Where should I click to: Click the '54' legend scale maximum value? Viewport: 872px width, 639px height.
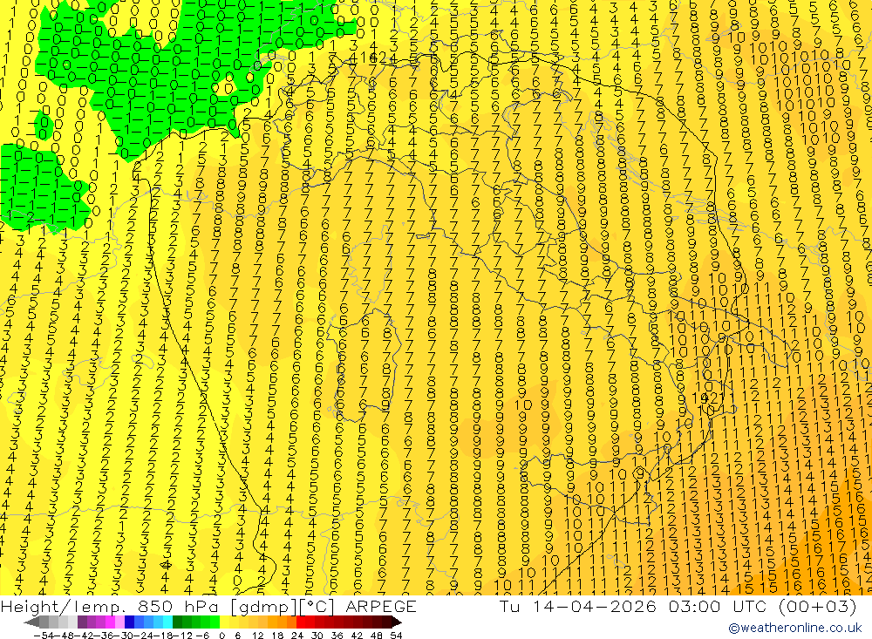click(396, 636)
